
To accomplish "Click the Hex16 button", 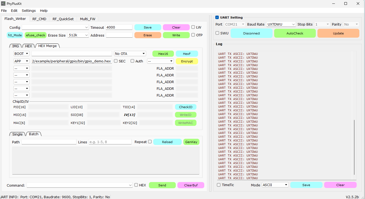I will (163, 54).
